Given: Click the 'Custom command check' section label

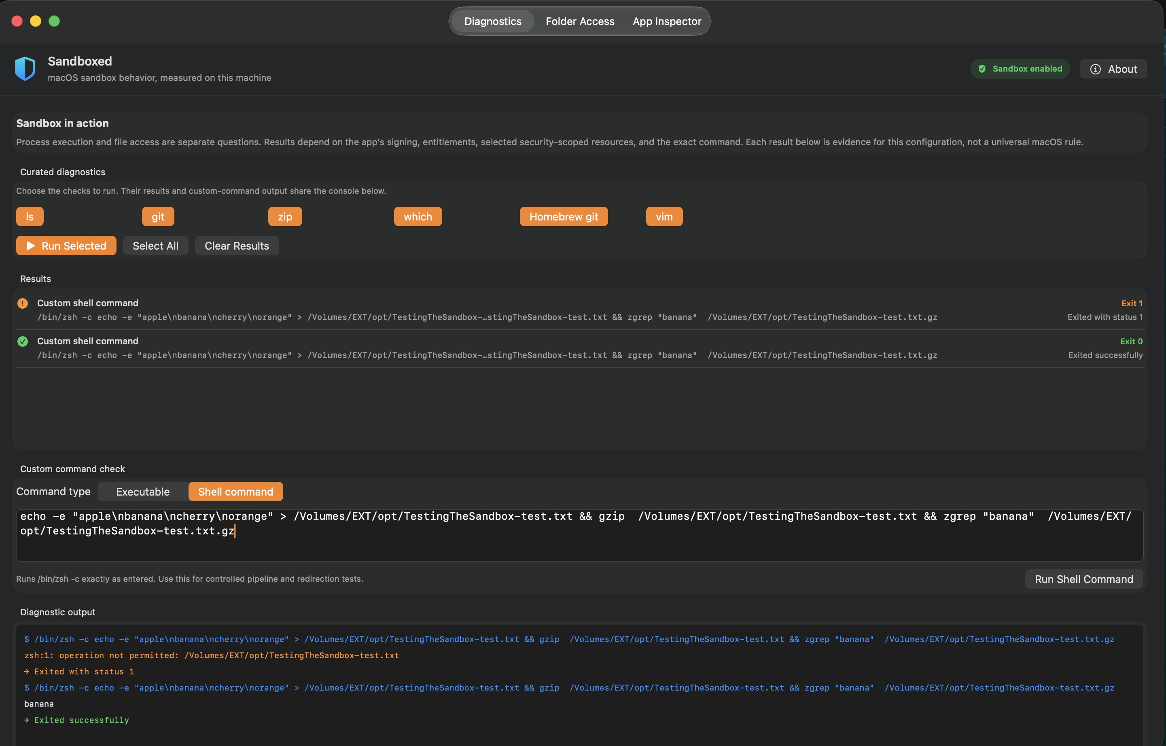Looking at the screenshot, I should click(x=72, y=469).
